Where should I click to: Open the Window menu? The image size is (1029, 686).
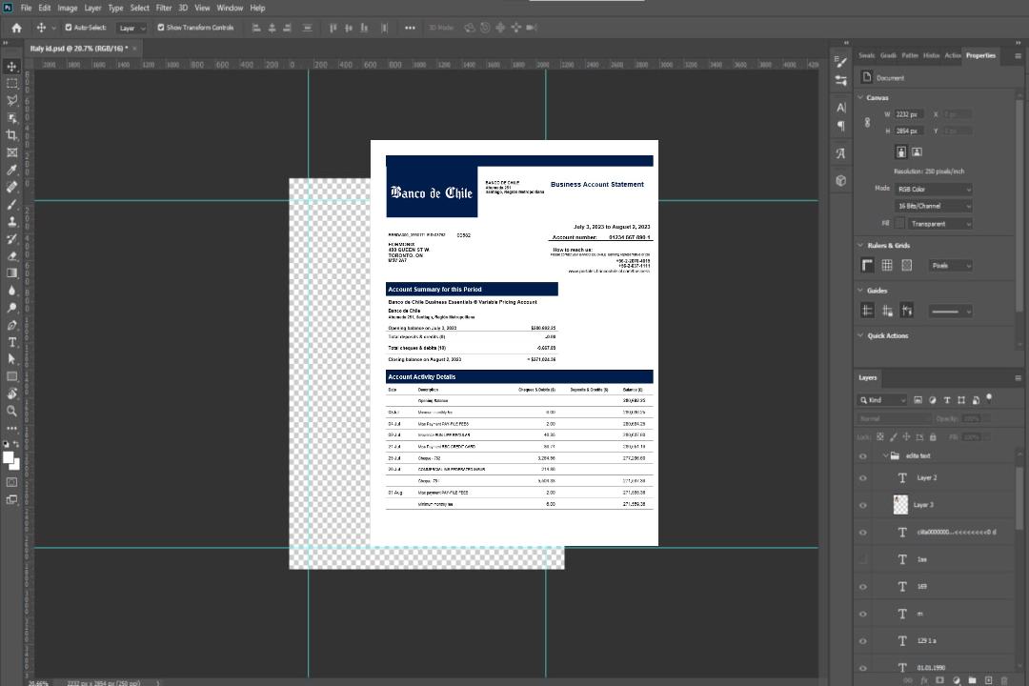tap(230, 8)
